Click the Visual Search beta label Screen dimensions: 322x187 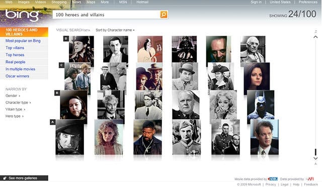[73, 30]
